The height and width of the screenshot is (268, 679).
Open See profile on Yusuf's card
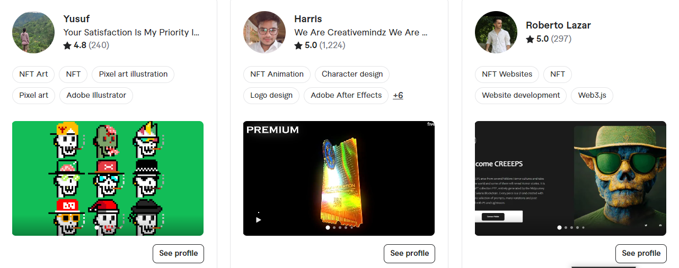178,253
